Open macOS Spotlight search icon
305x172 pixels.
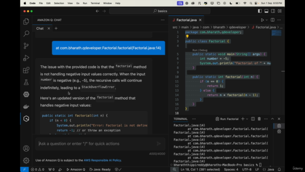pyautogui.click(x=251, y=3)
